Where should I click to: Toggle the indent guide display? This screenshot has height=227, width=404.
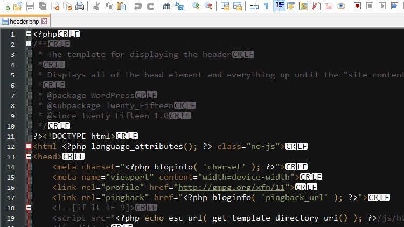click(x=279, y=6)
